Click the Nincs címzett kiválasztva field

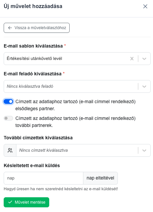(x=77, y=150)
